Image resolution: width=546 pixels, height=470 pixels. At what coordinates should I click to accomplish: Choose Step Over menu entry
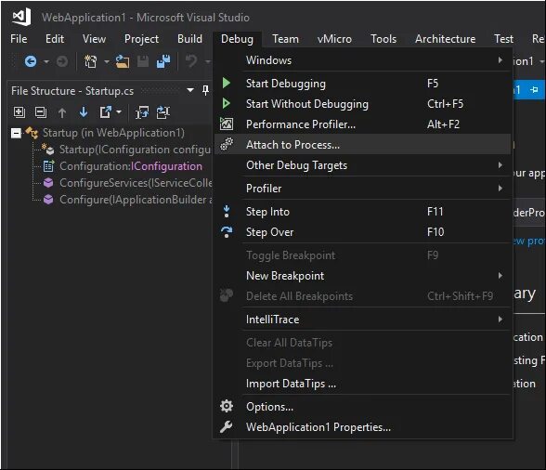coord(362,232)
